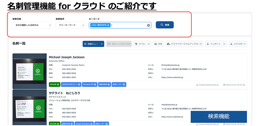Open the 検索対象 dropdown

click(x=32, y=25)
